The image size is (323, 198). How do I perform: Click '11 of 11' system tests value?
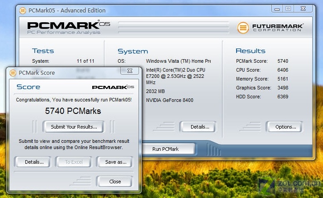(x=85, y=61)
